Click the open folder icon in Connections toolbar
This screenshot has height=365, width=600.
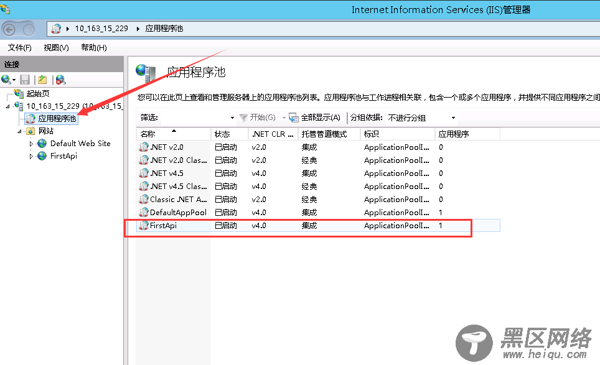click(x=42, y=80)
